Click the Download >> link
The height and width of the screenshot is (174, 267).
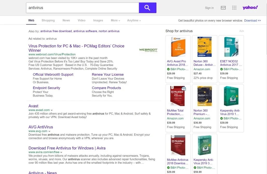[x=252, y=20]
